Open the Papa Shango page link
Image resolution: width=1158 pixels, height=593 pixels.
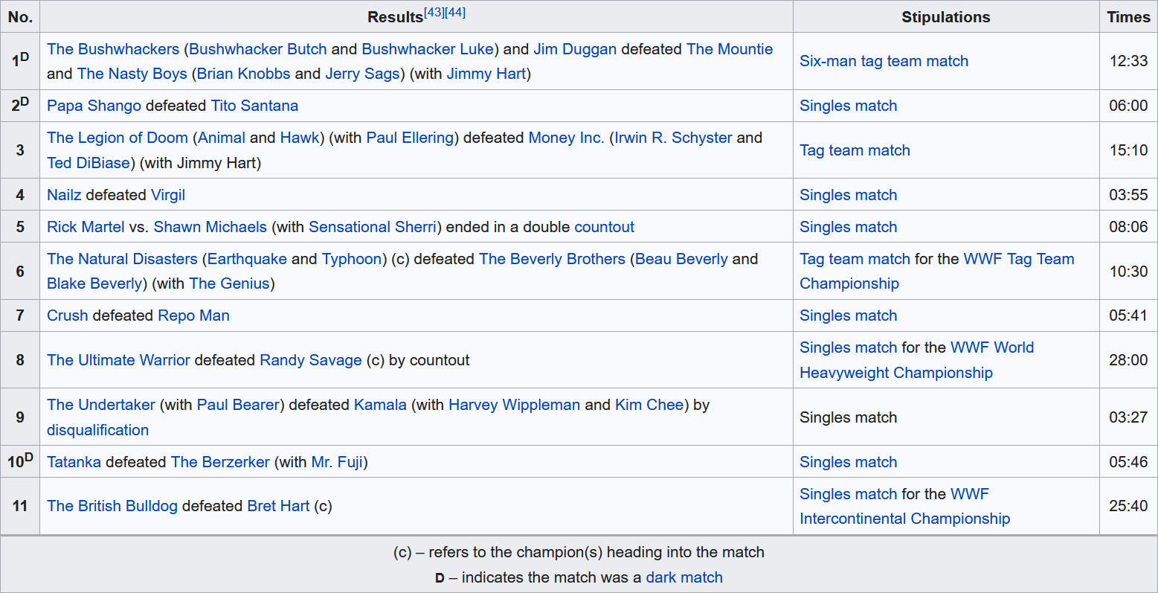coord(94,106)
